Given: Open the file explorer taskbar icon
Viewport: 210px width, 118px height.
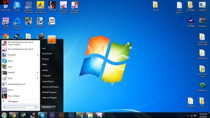Looking at the screenshot, I should click(x=90, y=115).
